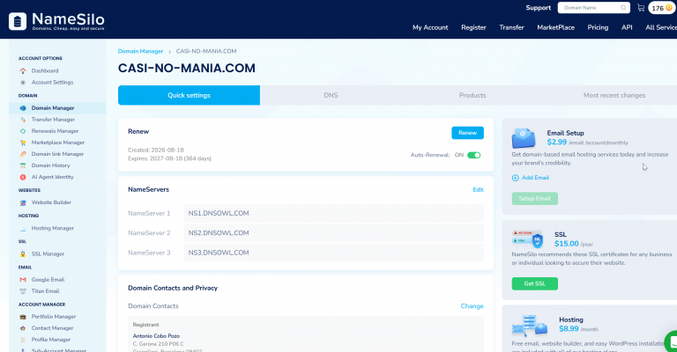Open the Pricing menu item

pos(598,27)
